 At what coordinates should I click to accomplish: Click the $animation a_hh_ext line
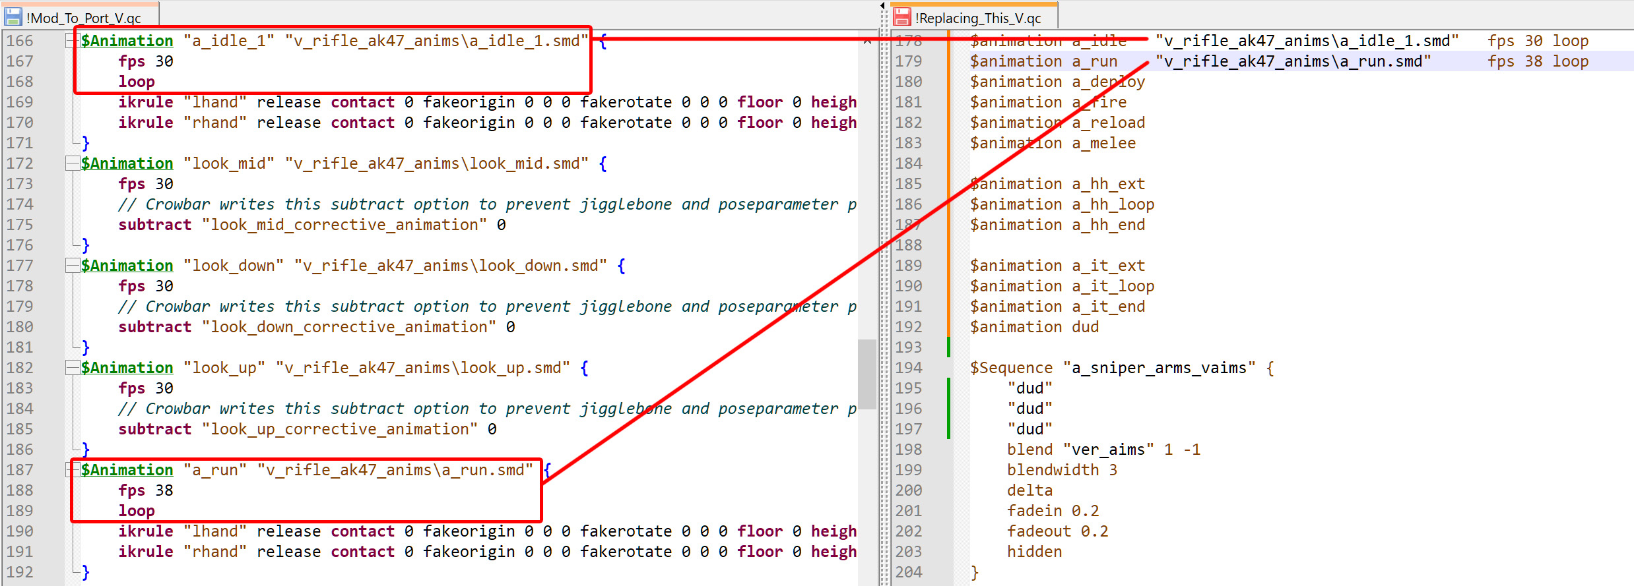tap(1058, 184)
